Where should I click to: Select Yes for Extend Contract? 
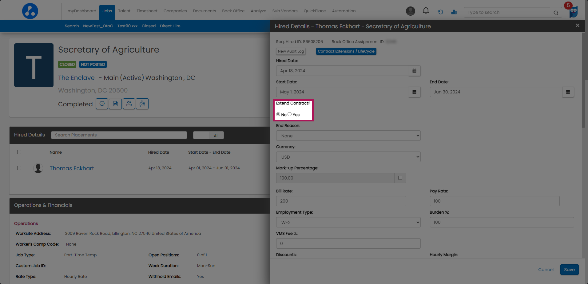pyautogui.click(x=290, y=114)
